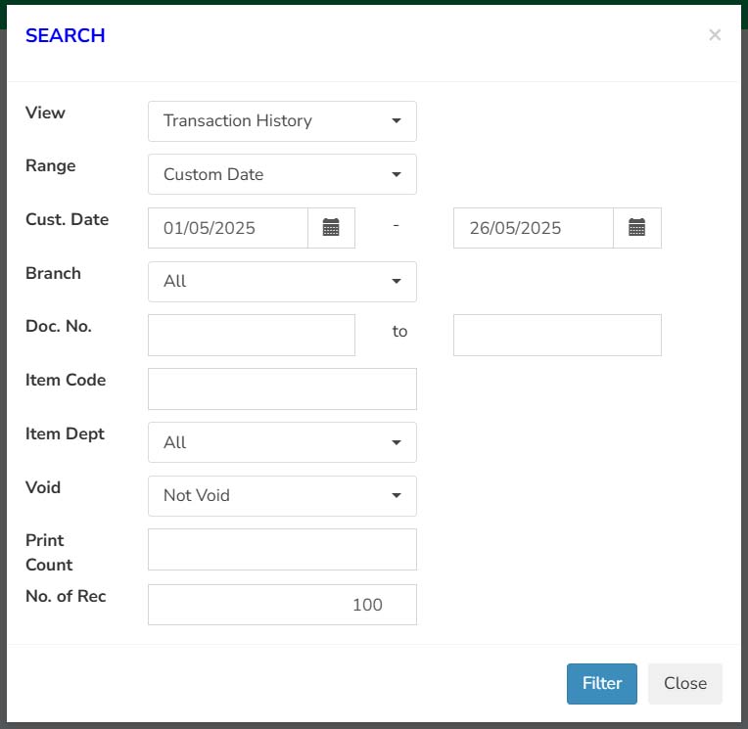Screen dimensions: 748x729
Task: Click the Item Code input field
Action: coord(282,389)
